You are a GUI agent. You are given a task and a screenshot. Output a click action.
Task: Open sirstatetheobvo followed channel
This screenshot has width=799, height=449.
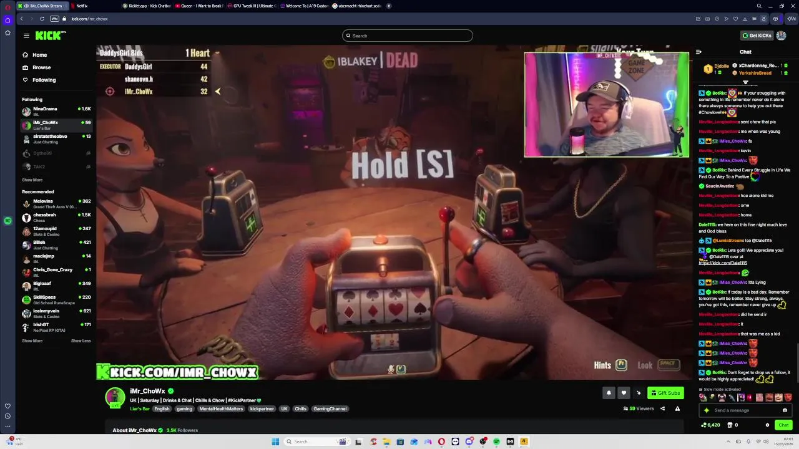click(x=56, y=138)
